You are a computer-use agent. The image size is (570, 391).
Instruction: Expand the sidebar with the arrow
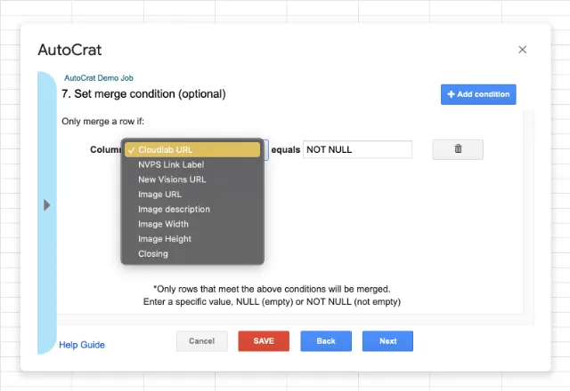46,205
